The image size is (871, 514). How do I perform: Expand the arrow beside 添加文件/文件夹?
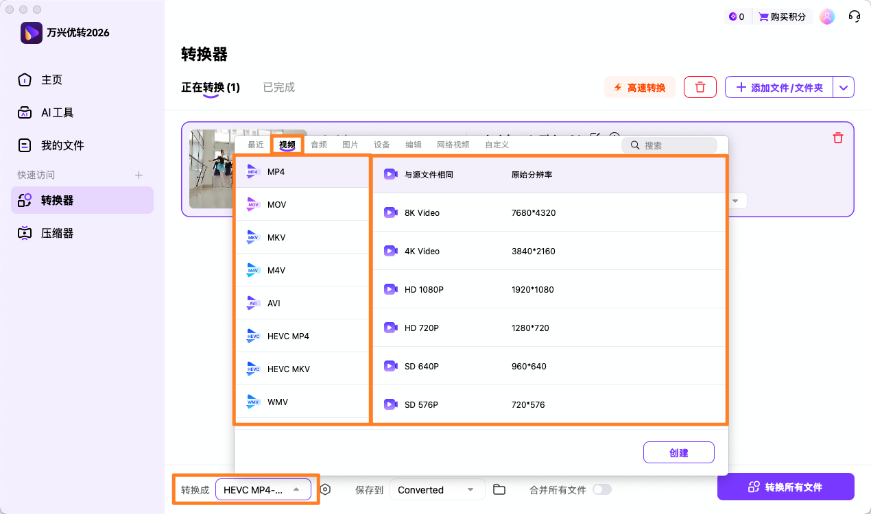tap(844, 87)
